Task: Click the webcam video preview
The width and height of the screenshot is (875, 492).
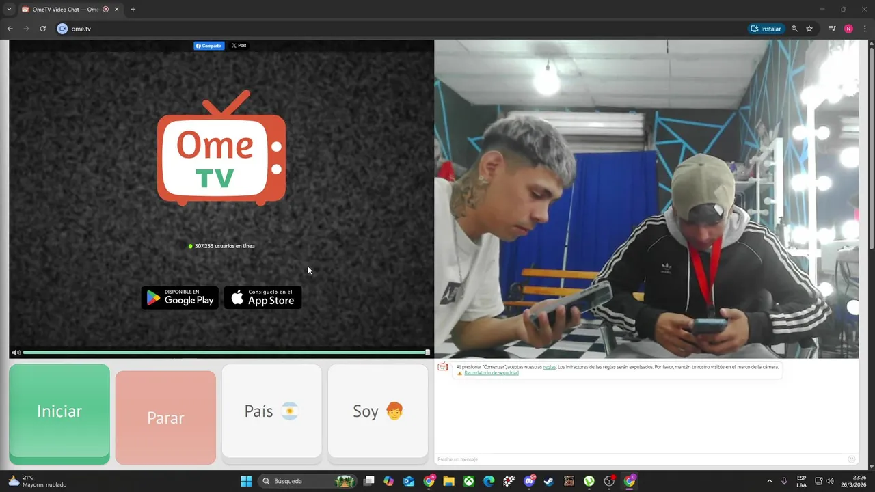Action: pyautogui.click(x=647, y=199)
